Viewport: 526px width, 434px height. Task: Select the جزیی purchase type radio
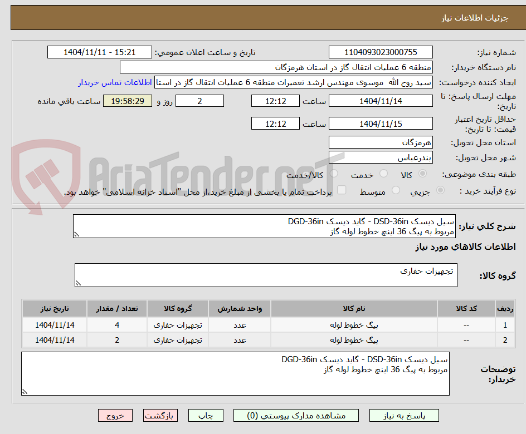click(440, 190)
